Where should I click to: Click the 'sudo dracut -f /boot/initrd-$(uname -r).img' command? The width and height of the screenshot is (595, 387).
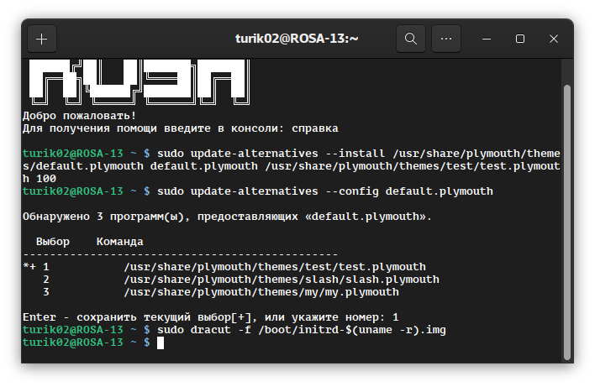tap(302, 330)
